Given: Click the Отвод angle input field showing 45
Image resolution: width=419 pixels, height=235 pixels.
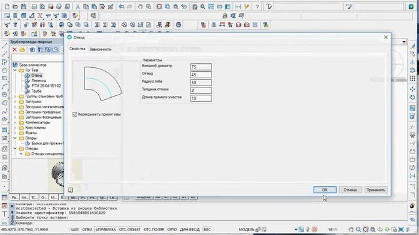Looking at the screenshot, I should pyautogui.click(x=201, y=74).
